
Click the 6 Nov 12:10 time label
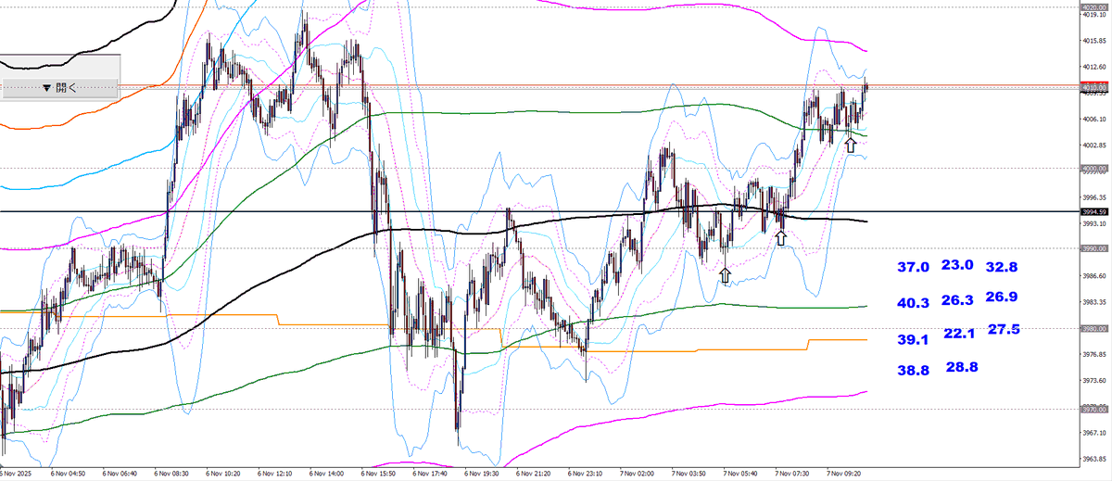click(x=275, y=473)
